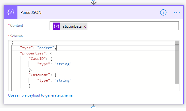Open the Parse JSON ellipsis menu
This screenshot has height=111, width=186.
pos(177,12)
